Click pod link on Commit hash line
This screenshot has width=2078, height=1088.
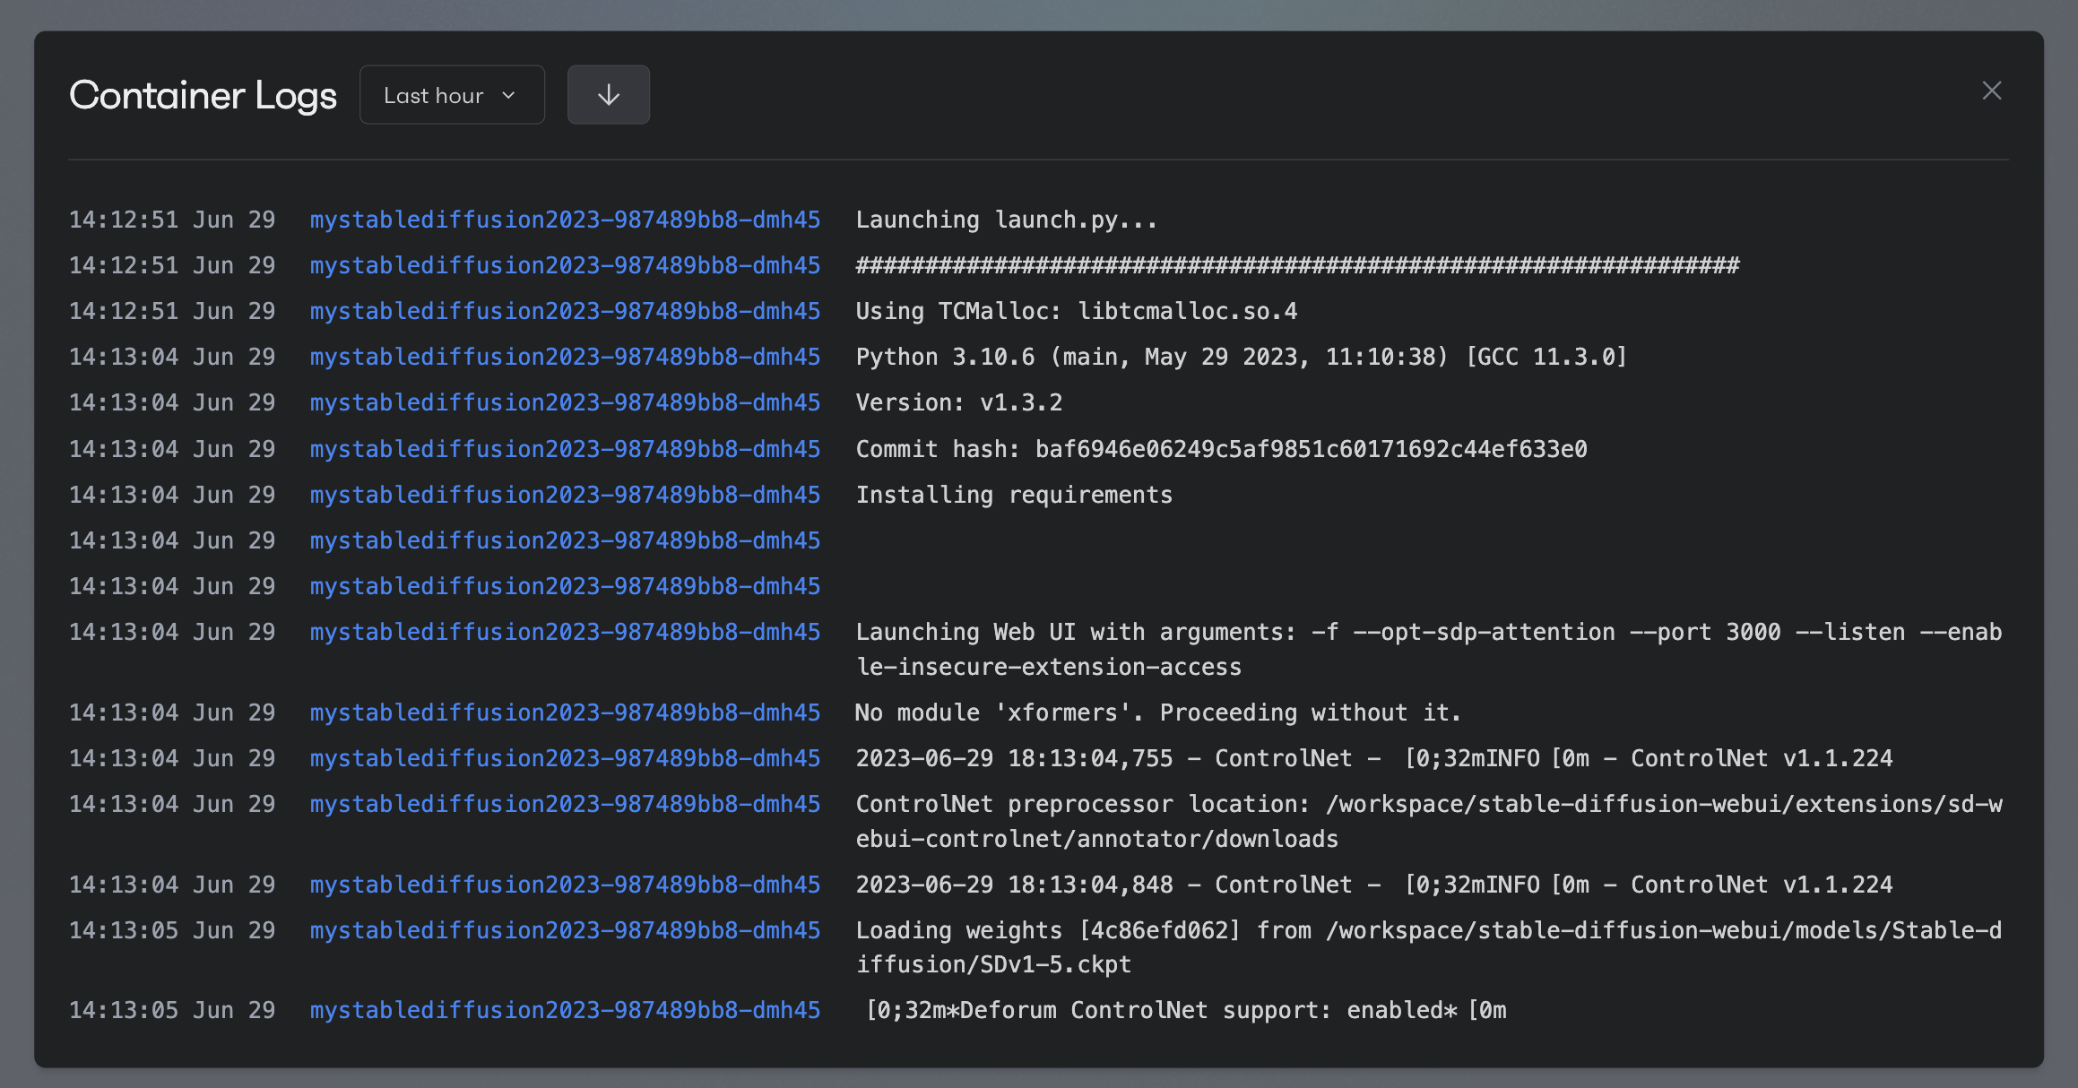pyautogui.click(x=565, y=449)
